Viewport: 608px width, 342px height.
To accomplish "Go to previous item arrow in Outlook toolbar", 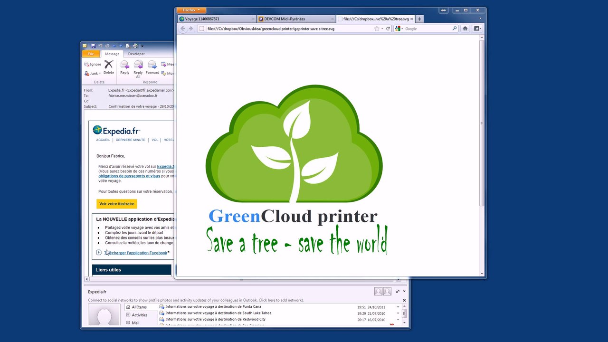I will point(114,46).
